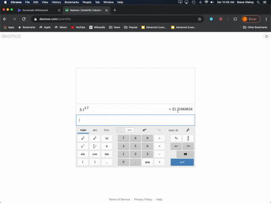
Task: Open the wrench settings menu
Action: (188, 130)
